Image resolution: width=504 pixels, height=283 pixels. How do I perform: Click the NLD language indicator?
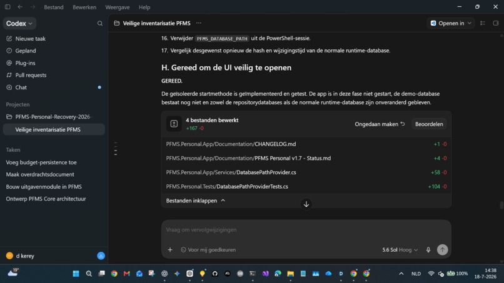(x=416, y=274)
